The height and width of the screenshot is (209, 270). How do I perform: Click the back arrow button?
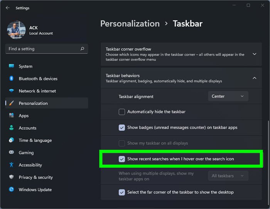[x=8, y=8]
